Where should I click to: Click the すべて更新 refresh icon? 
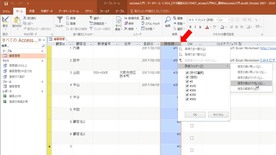click(x=119, y=20)
